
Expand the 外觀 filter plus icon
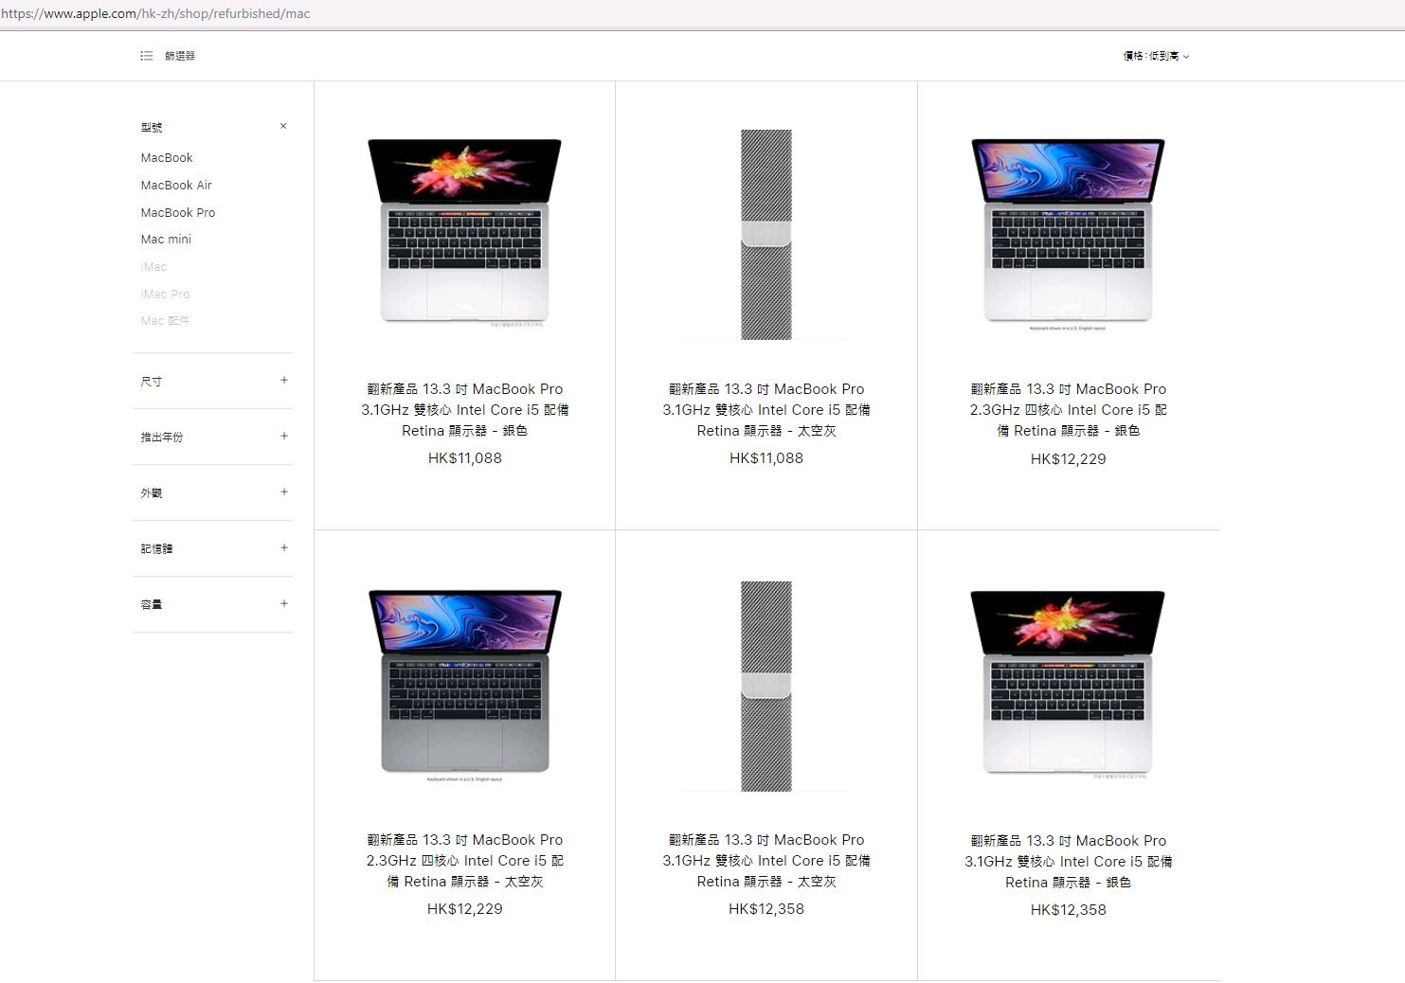click(x=284, y=491)
